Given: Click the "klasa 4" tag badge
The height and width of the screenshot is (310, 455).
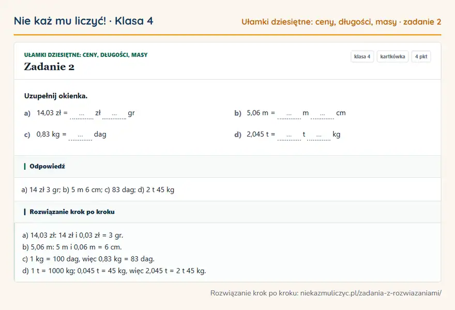Looking at the screenshot, I should [x=362, y=56].
